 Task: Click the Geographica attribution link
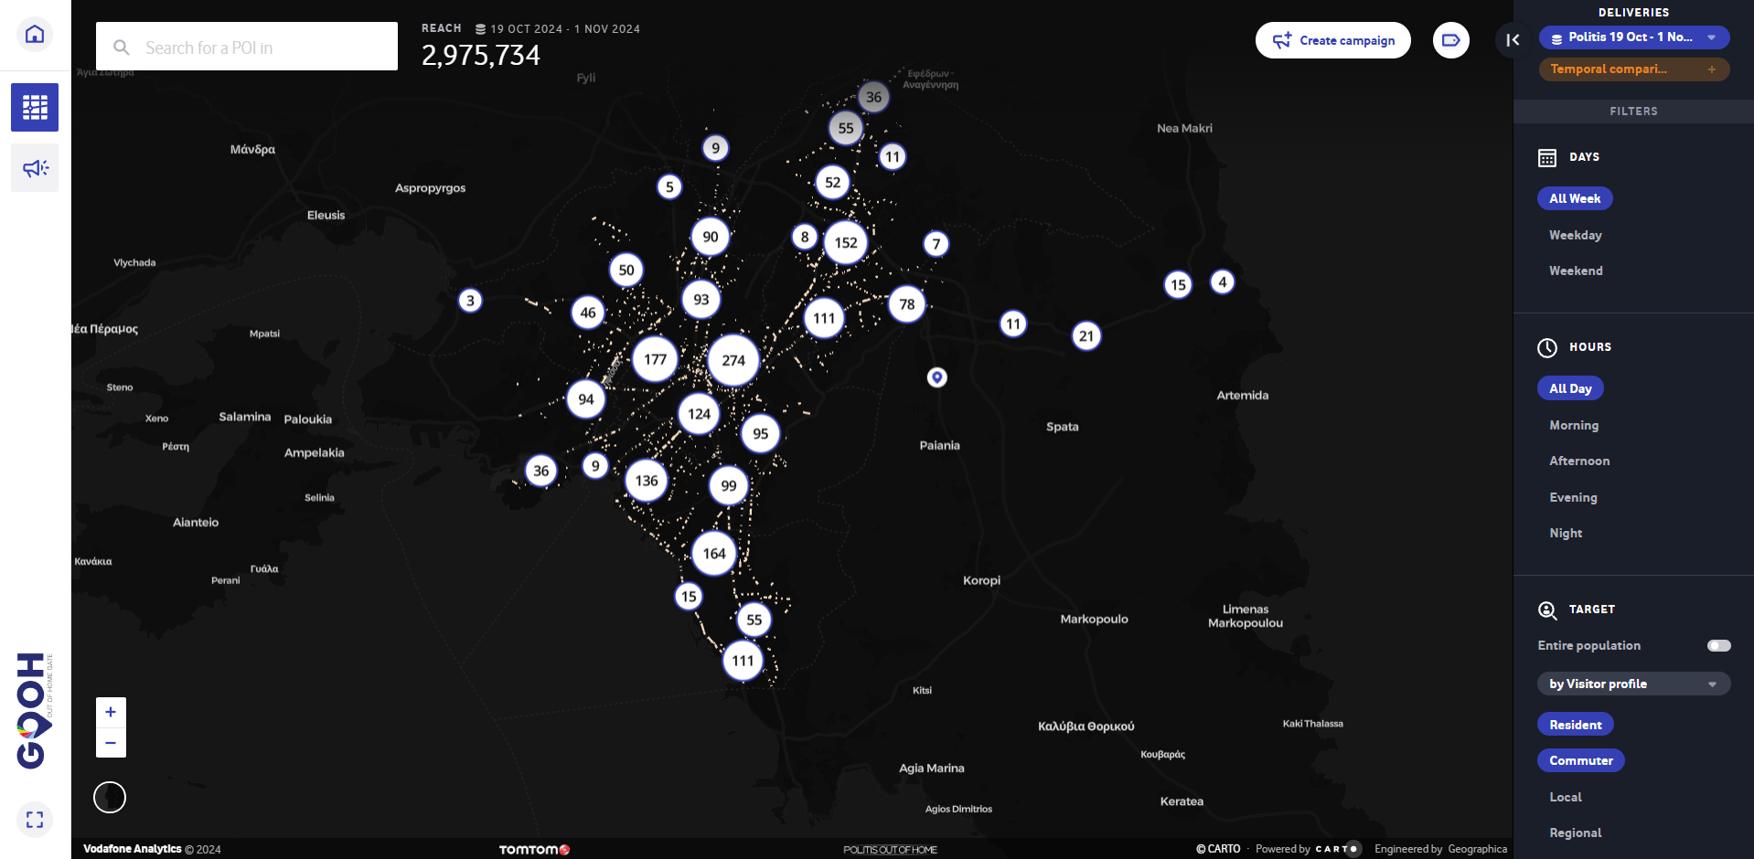[x=1477, y=849]
